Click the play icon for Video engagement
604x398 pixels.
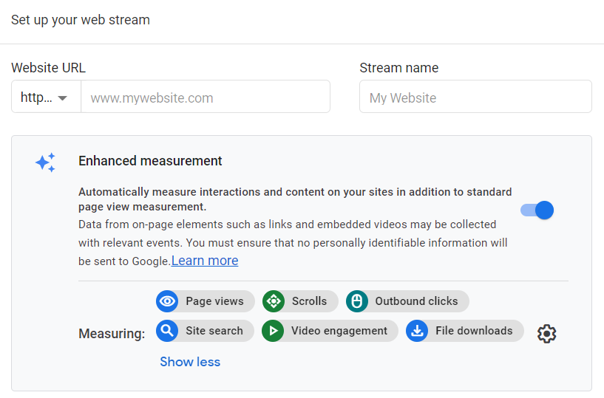click(x=274, y=331)
